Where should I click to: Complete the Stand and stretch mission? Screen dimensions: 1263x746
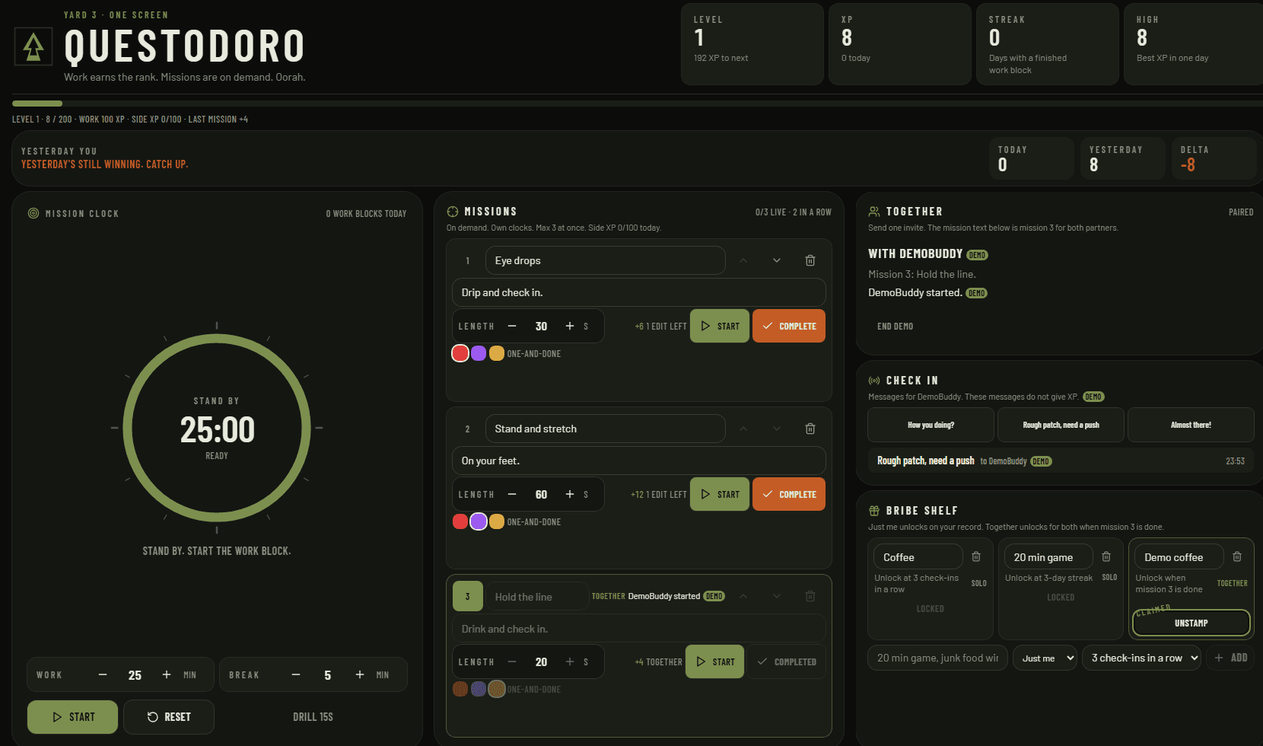[x=789, y=494]
